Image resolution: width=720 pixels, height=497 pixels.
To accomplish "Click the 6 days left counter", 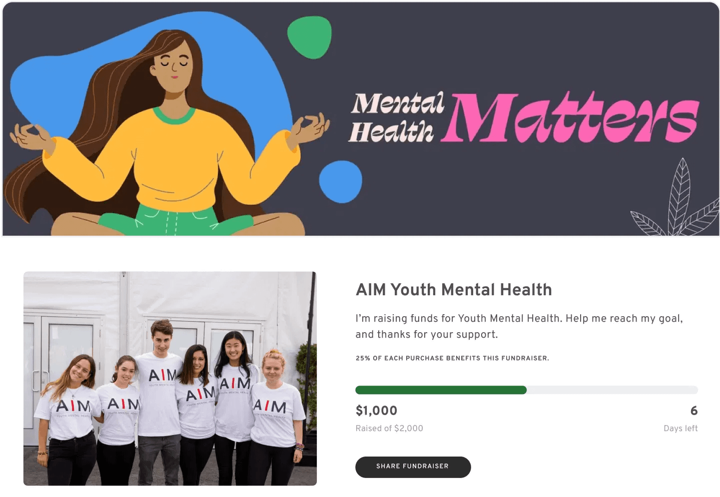I will point(694,411).
